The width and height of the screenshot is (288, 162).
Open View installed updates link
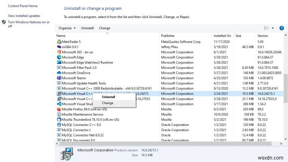point(24,16)
